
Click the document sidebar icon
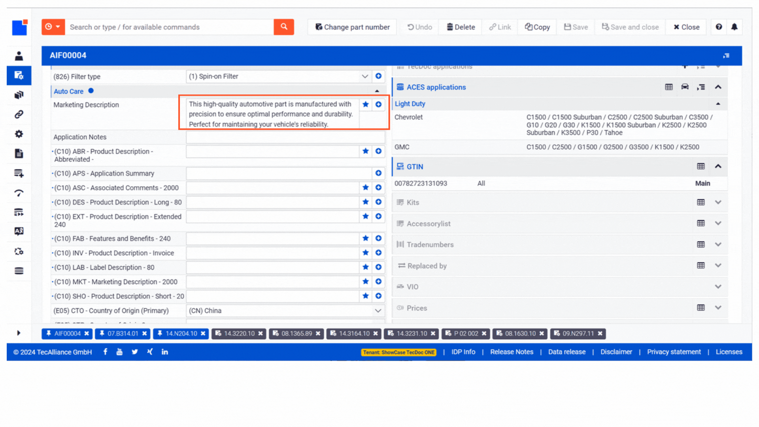coord(19,153)
